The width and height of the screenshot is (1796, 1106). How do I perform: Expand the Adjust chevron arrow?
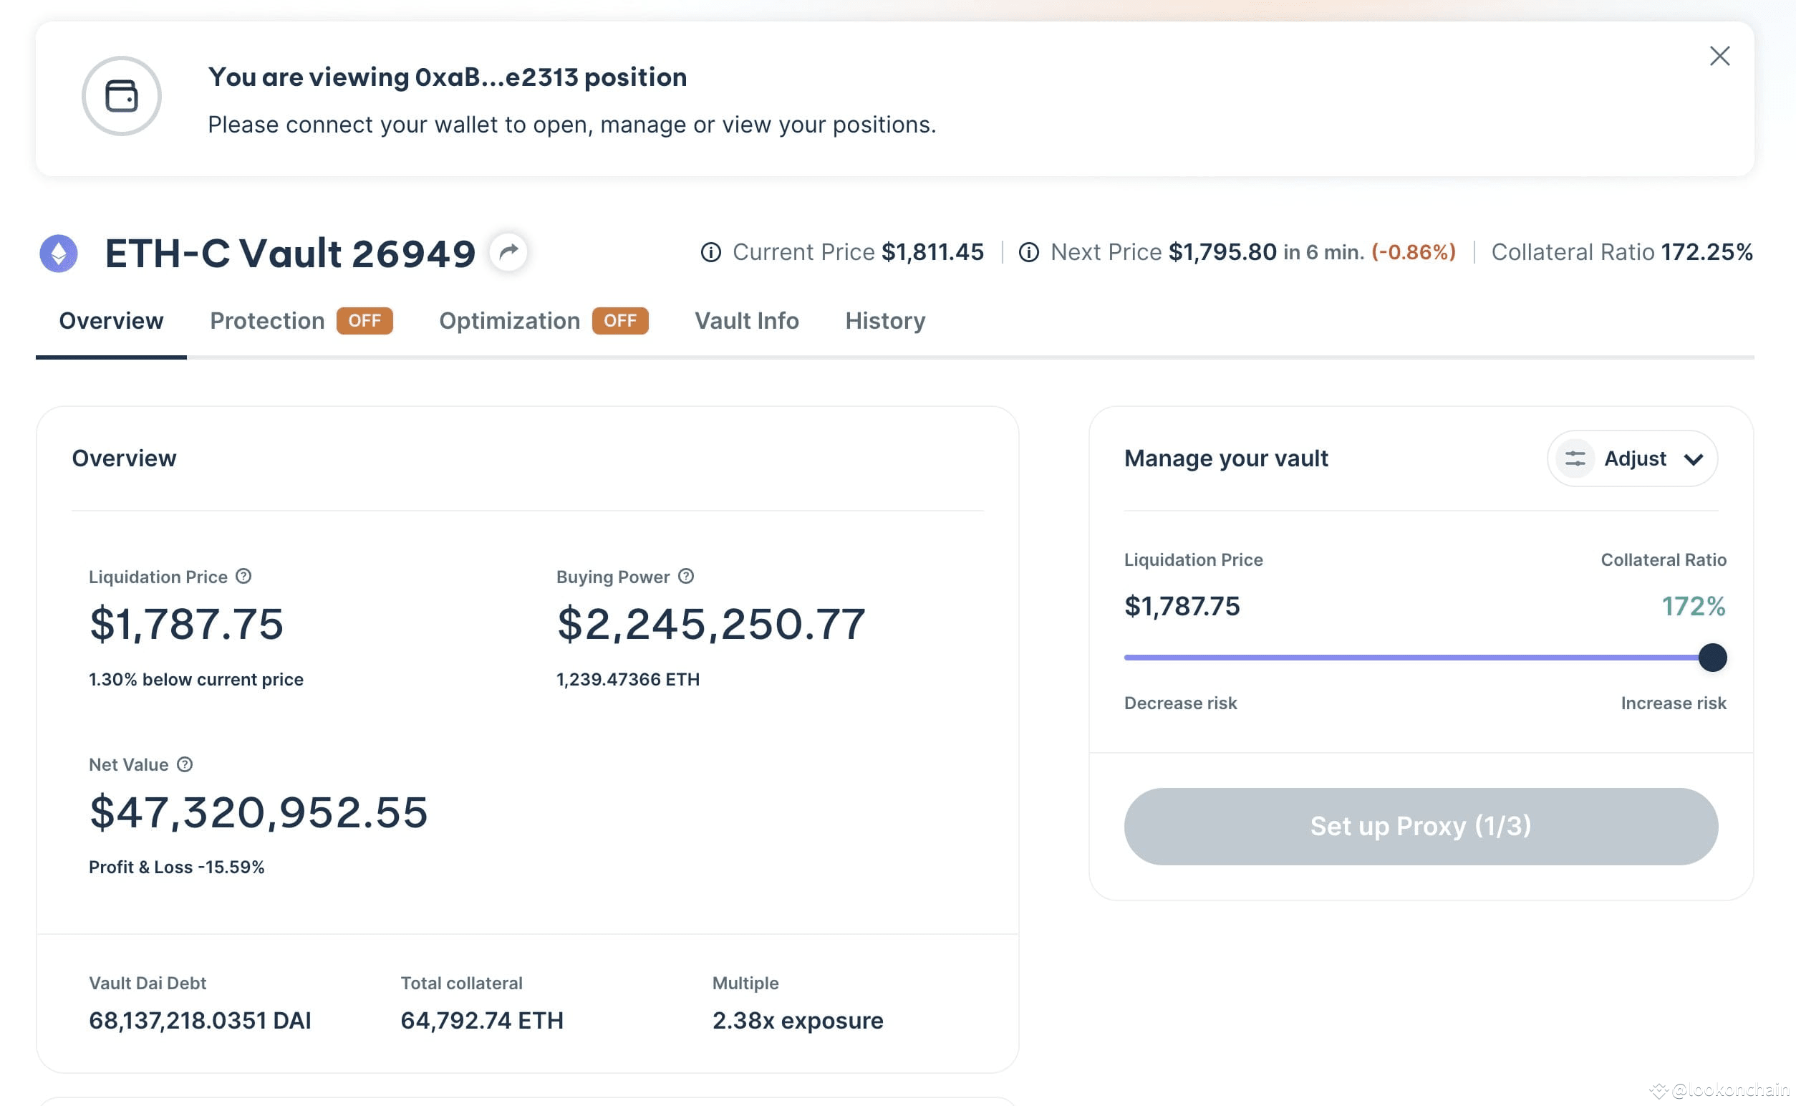click(1695, 460)
